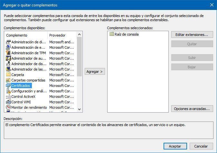Click the Carpetas compartidas icon
The width and height of the screenshot is (217, 153).
point(8,80)
